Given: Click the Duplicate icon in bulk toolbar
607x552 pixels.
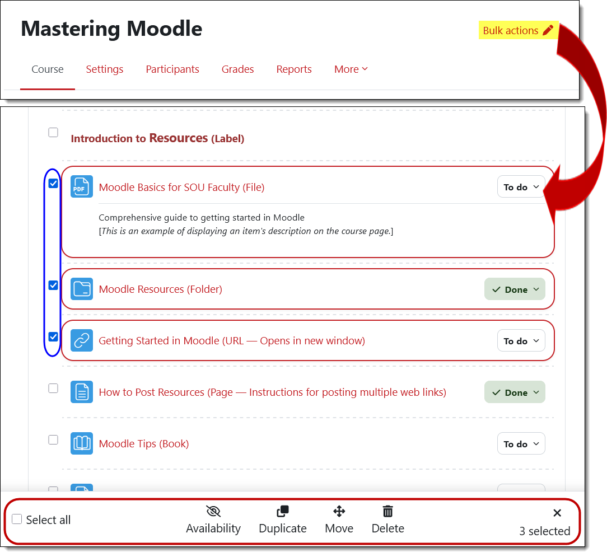Looking at the screenshot, I should [x=283, y=511].
